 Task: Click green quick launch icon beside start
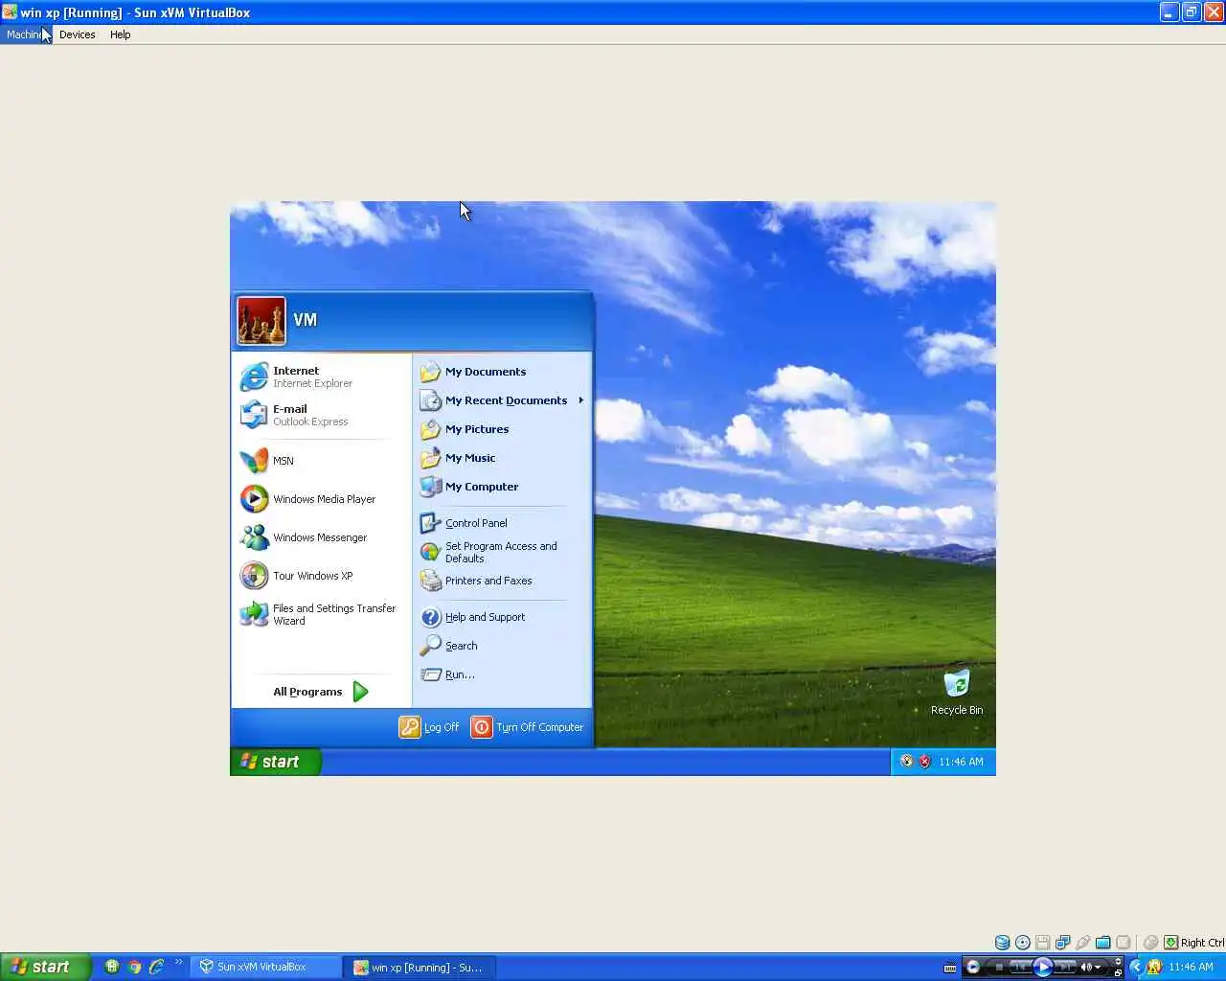[x=112, y=967]
